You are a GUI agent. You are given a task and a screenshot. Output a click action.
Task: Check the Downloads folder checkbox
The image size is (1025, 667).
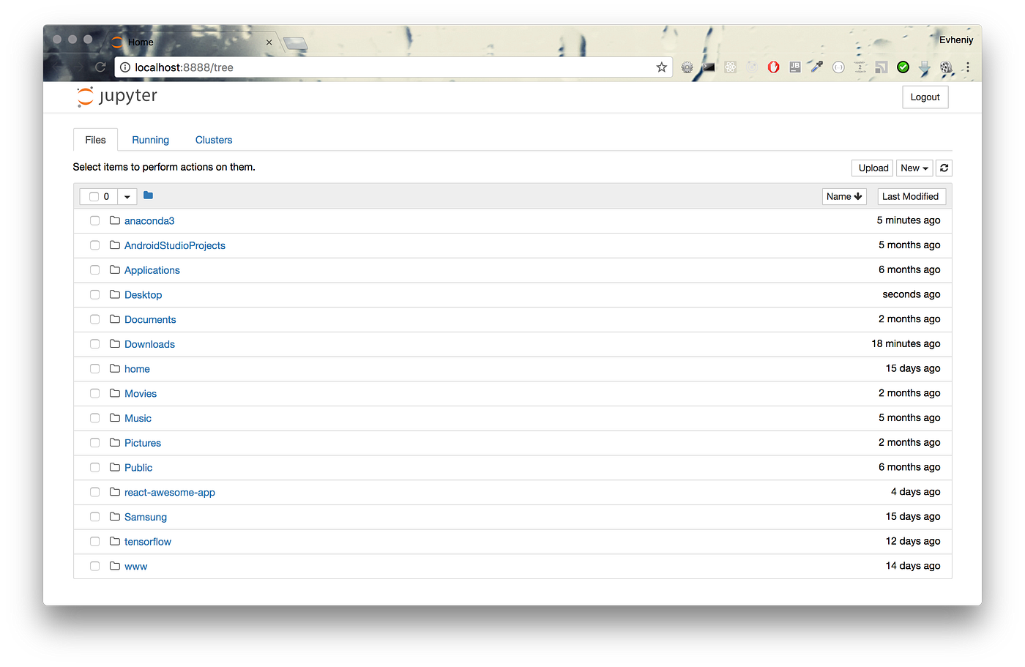(94, 343)
